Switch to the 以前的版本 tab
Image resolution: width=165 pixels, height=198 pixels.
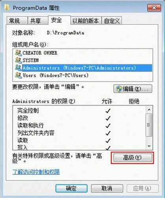coord(86,21)
